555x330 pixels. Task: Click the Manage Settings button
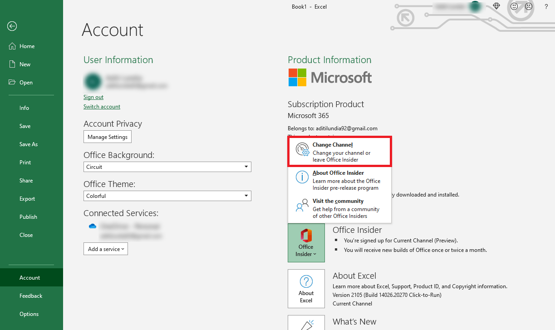click(x=107, y=137)
